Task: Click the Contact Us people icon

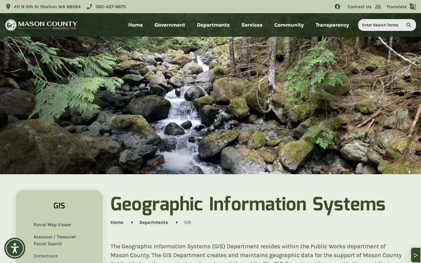Action: click(378, 7)
